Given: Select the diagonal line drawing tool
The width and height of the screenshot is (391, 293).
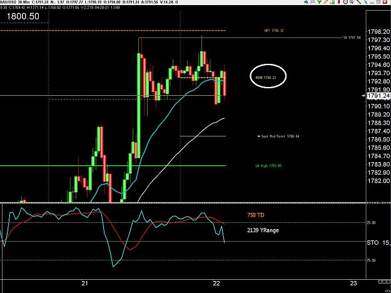Looking at the screenshot, I should 358,2.
